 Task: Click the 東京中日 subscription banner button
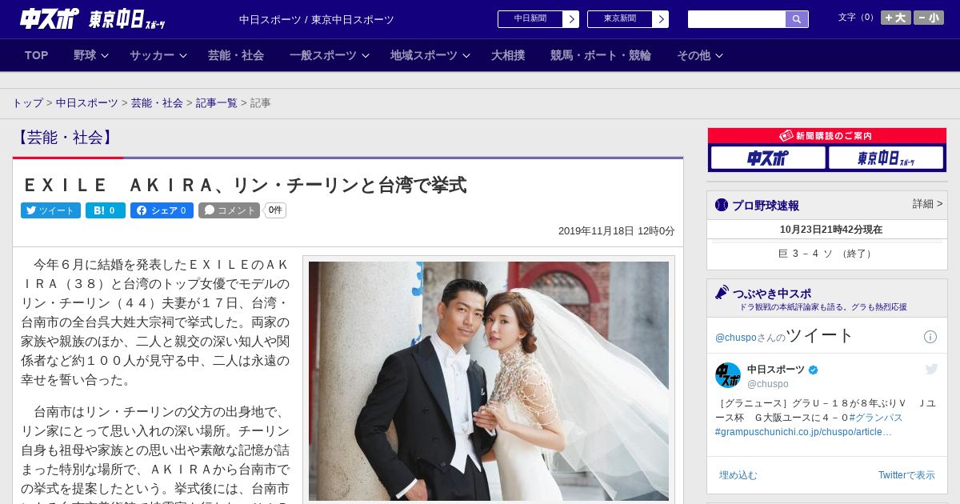tap(886, 158)
